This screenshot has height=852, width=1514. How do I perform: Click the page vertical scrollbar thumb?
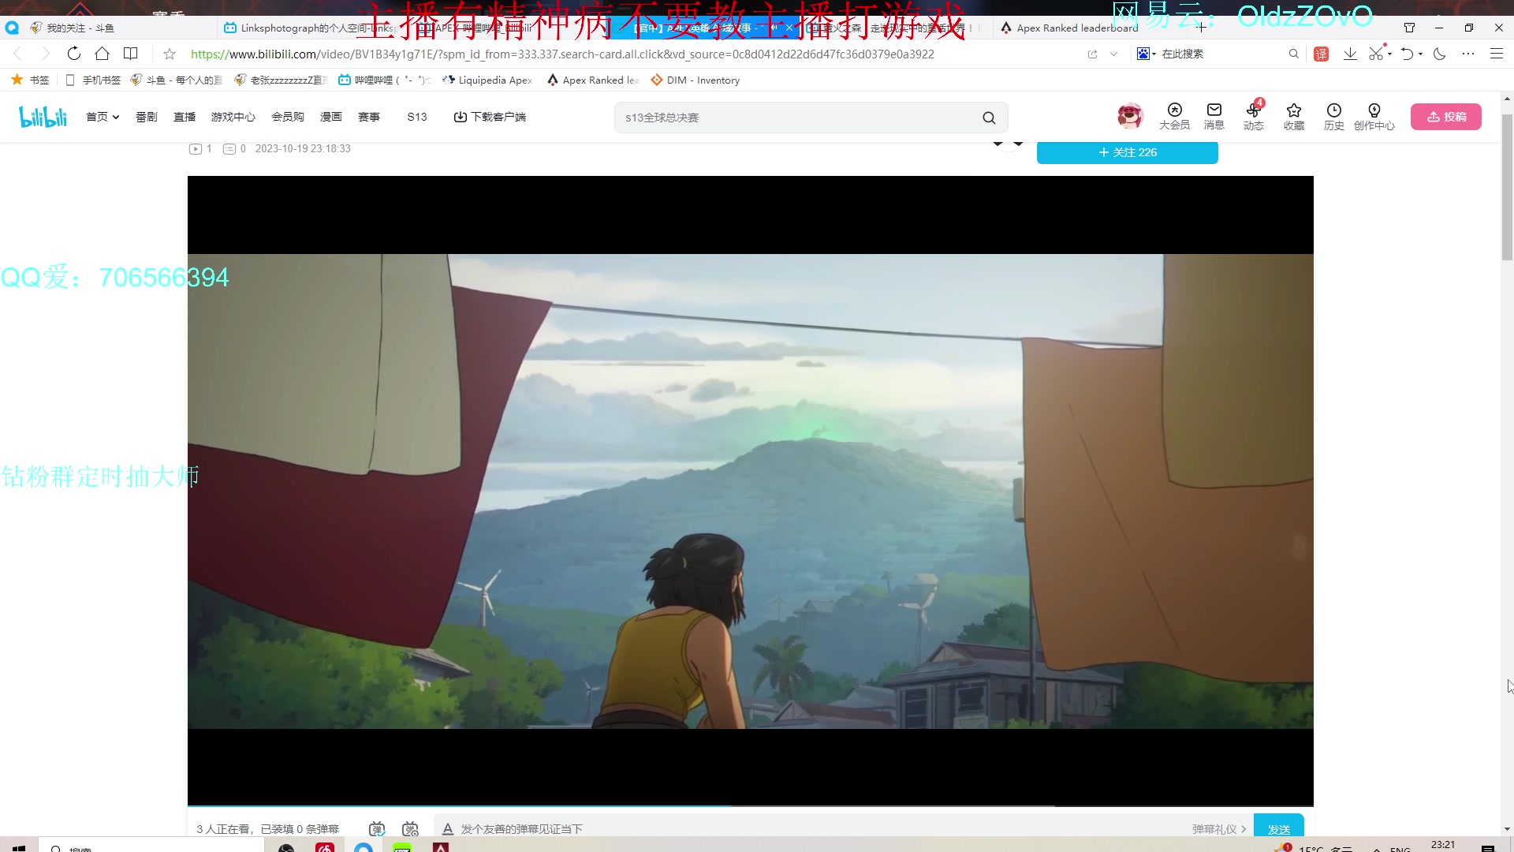pos(1507,187)
